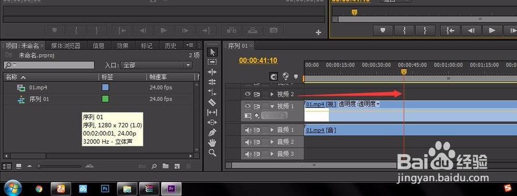Select the 序列 01 timeline tab
The image size is (517, 196).
(237, 46)
